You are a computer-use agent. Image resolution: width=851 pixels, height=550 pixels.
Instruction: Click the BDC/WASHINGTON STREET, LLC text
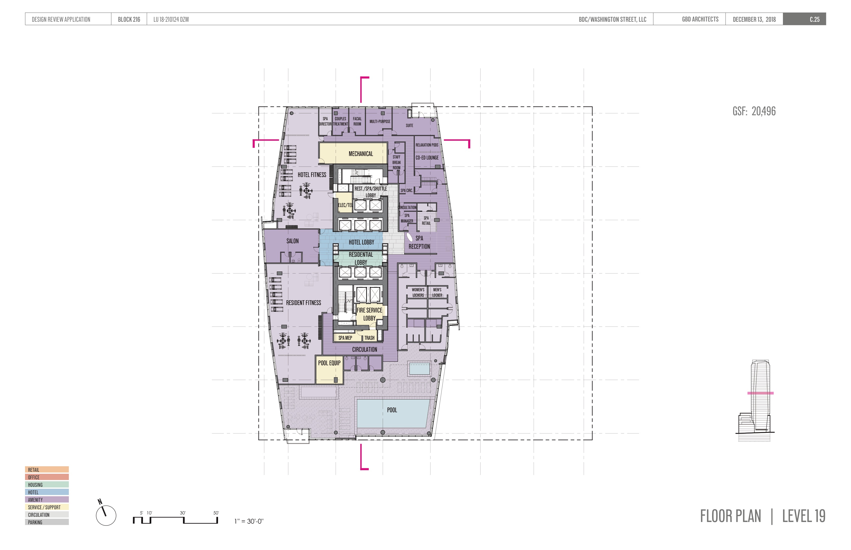coord(612,20)
